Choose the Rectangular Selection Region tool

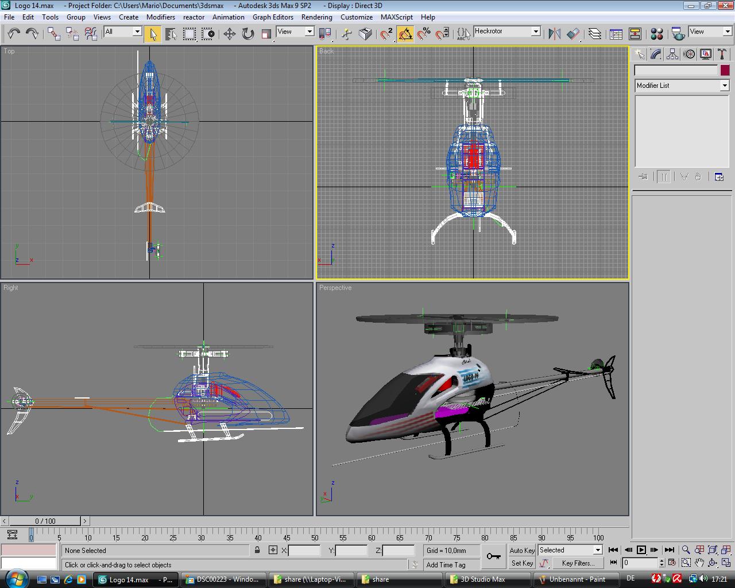(x=189, y=34)
